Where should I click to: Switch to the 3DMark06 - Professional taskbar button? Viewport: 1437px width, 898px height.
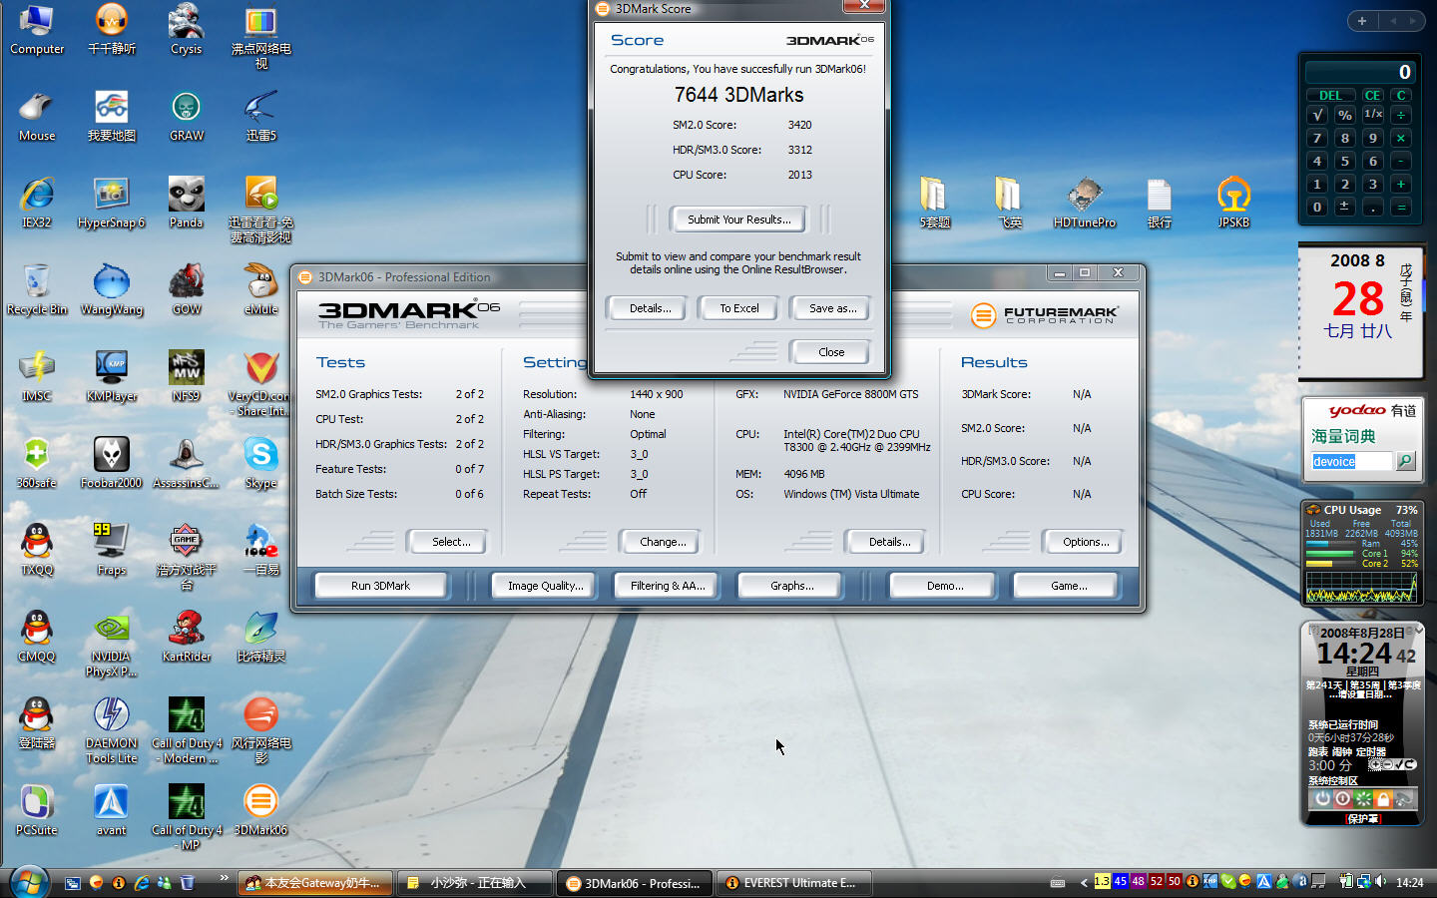point(634,883)
